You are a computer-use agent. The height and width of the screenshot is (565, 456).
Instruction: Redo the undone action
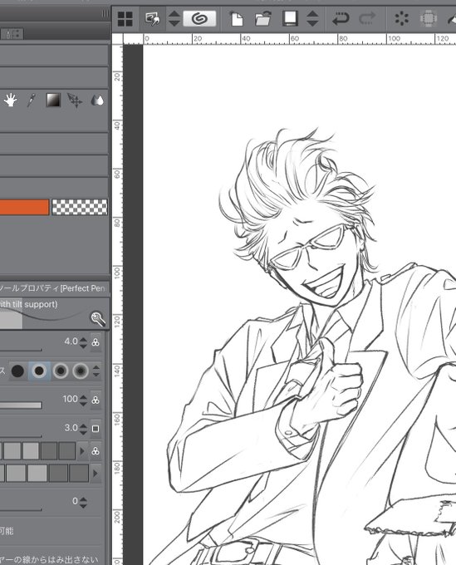[367, 18]
